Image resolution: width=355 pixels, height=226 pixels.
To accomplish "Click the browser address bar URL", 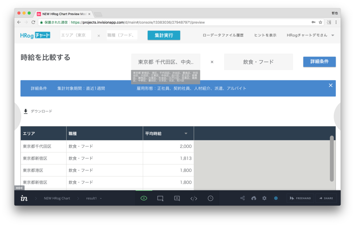I will [x=138, y=22].
